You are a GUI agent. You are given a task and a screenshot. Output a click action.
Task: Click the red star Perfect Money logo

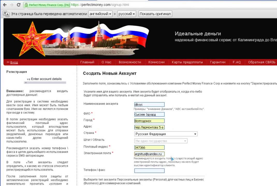pos(32,38)
